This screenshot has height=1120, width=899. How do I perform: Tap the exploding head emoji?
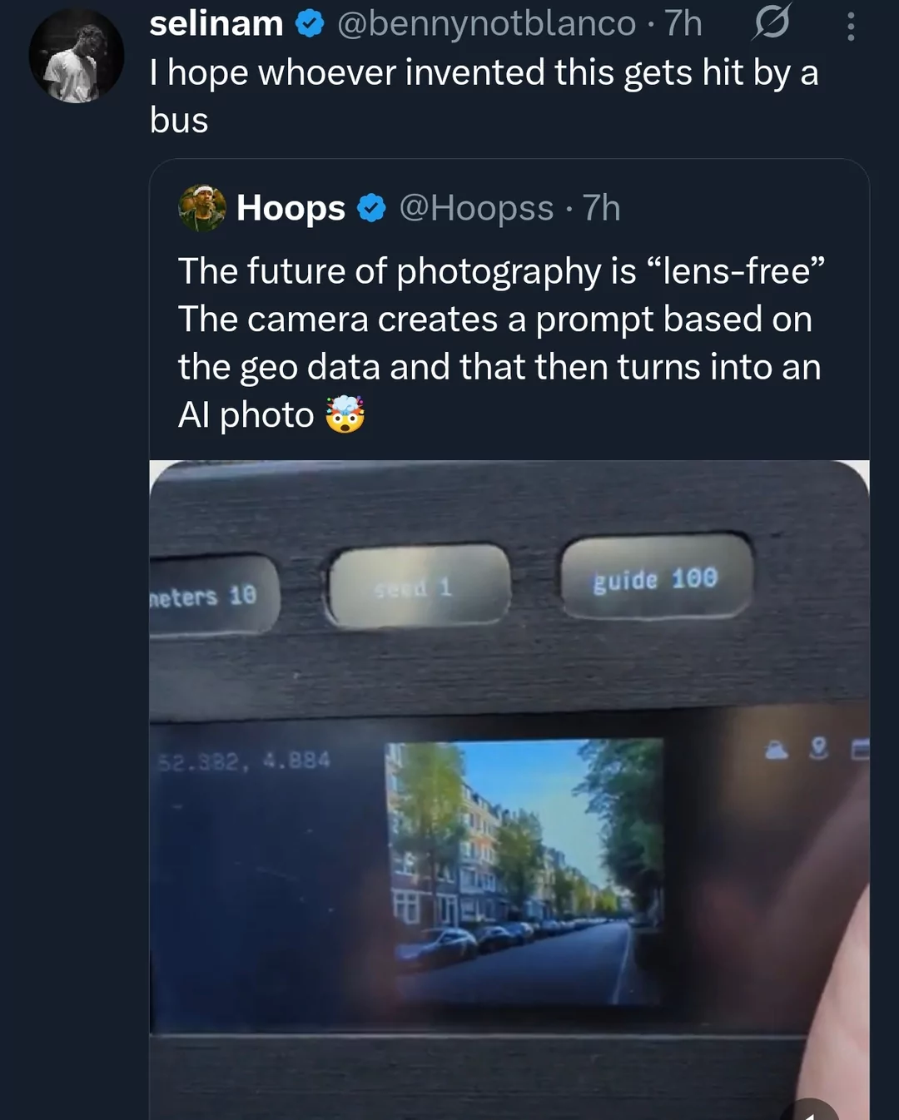point(345,414)
